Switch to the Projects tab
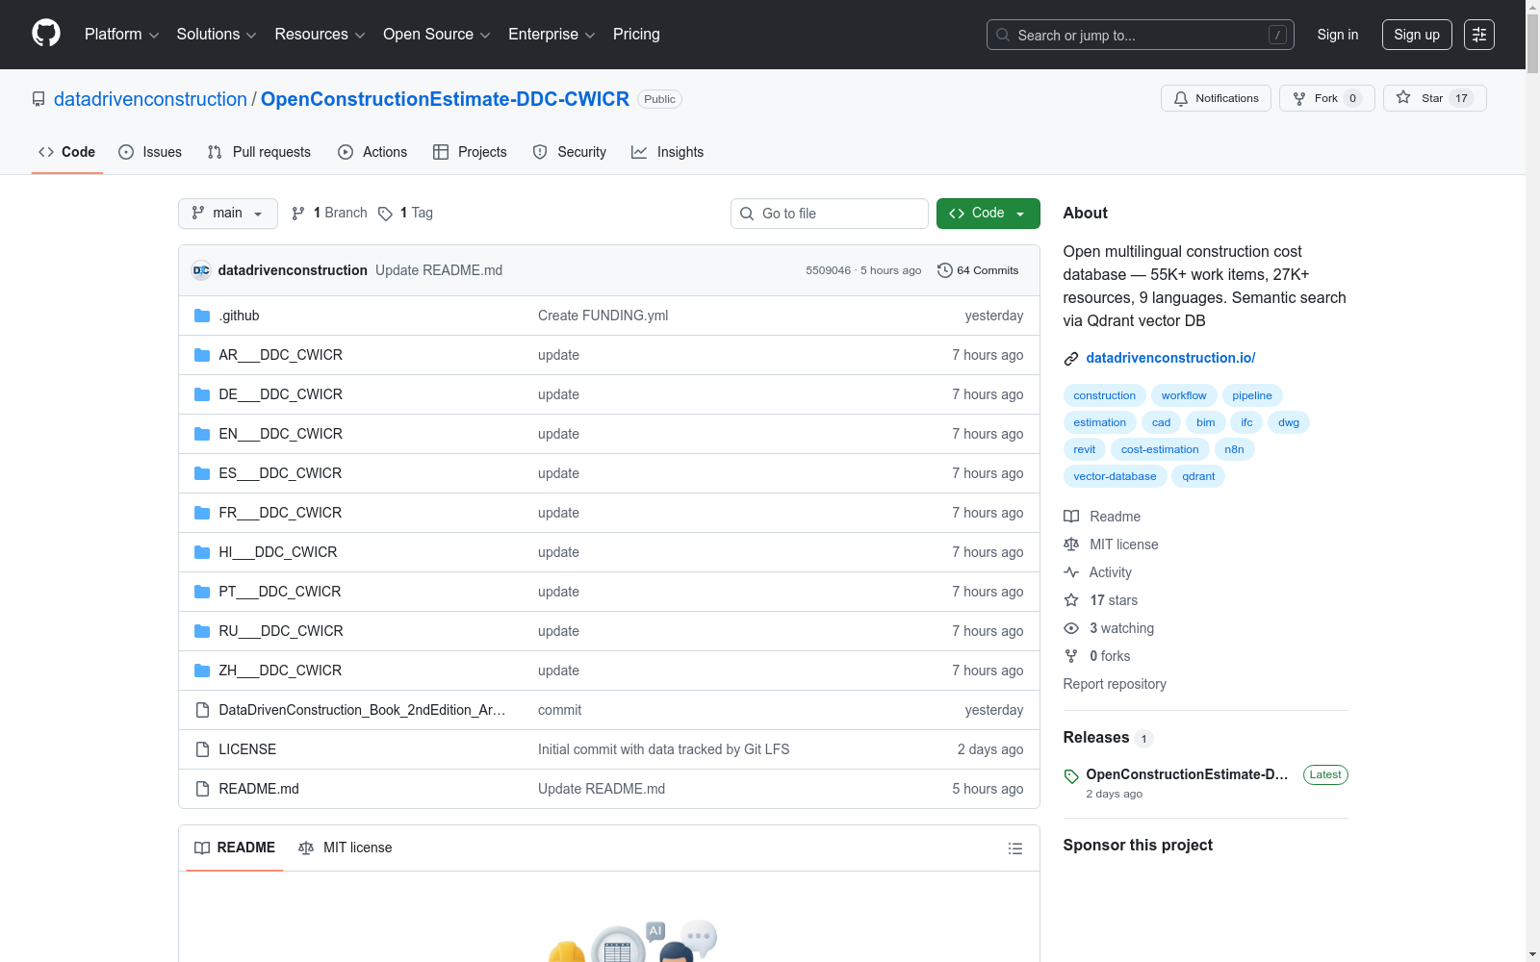1540x962 pixels. click(x=470, y=152)
